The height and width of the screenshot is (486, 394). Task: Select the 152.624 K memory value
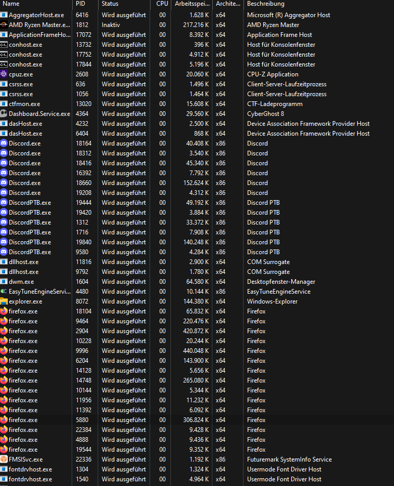[196, 183]
